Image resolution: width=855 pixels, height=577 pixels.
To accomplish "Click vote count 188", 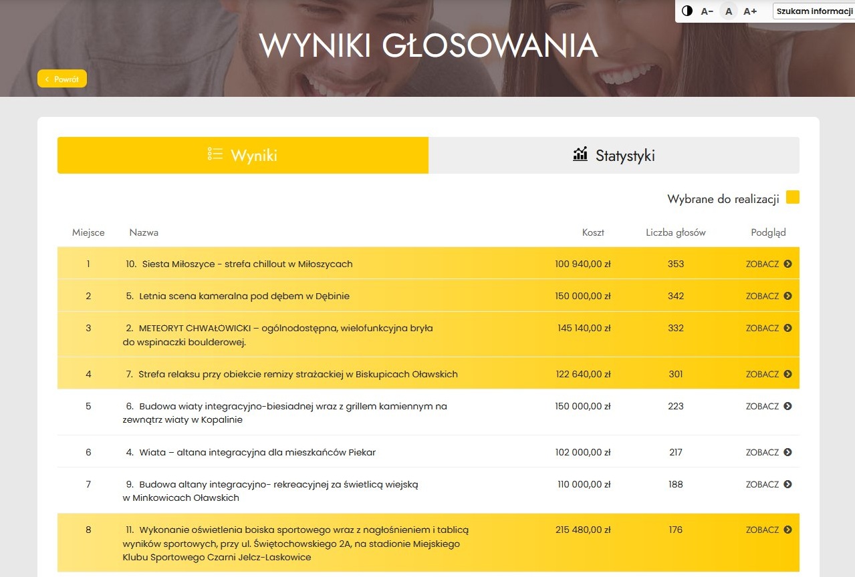I will click(676, 484).
